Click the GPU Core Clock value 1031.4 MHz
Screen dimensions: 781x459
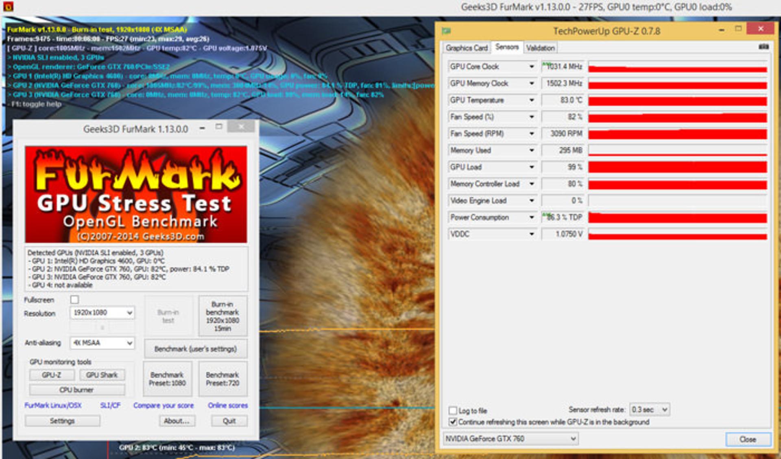click(x=563, y=67)
